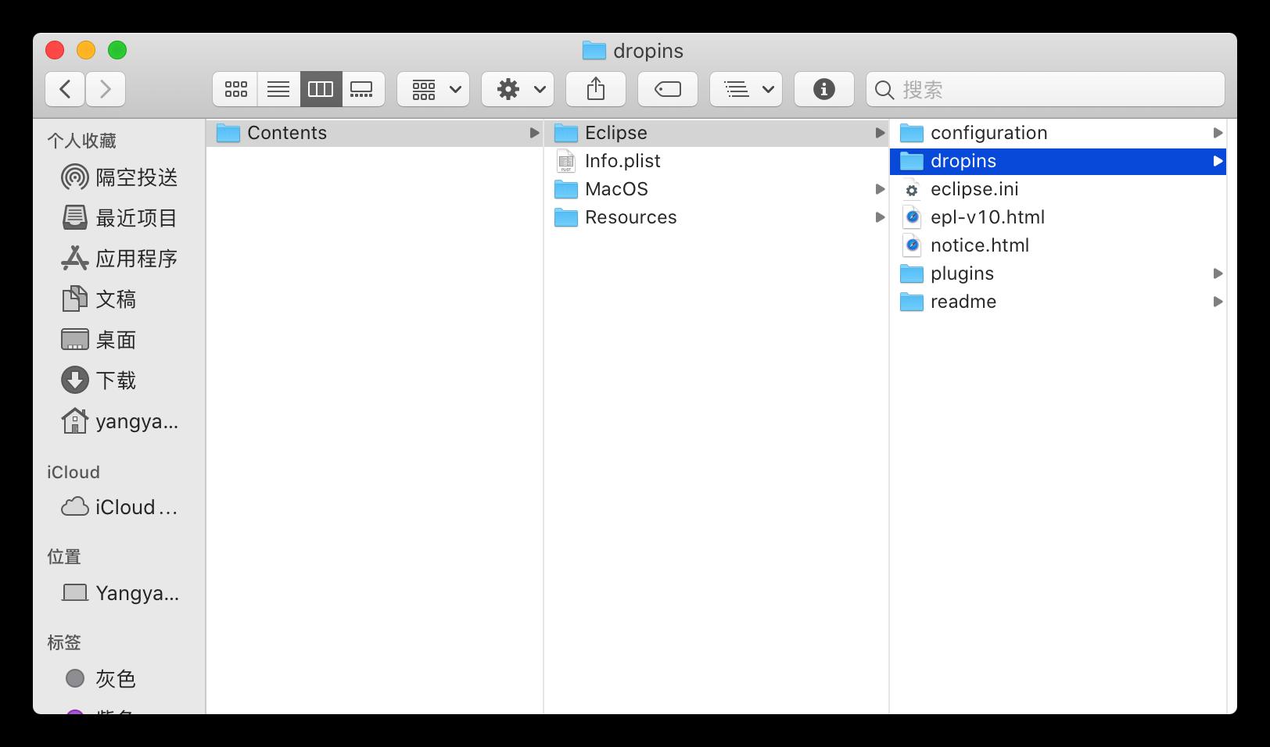Open Downloads (下载) in sidebar
The width and height of the screenshot is (1270, 747).
[99, 381]
